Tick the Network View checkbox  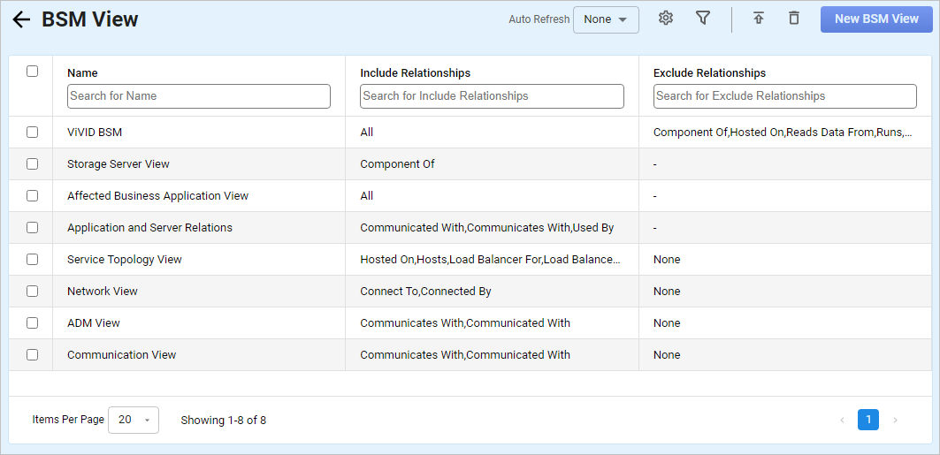(x=33, y=292)
